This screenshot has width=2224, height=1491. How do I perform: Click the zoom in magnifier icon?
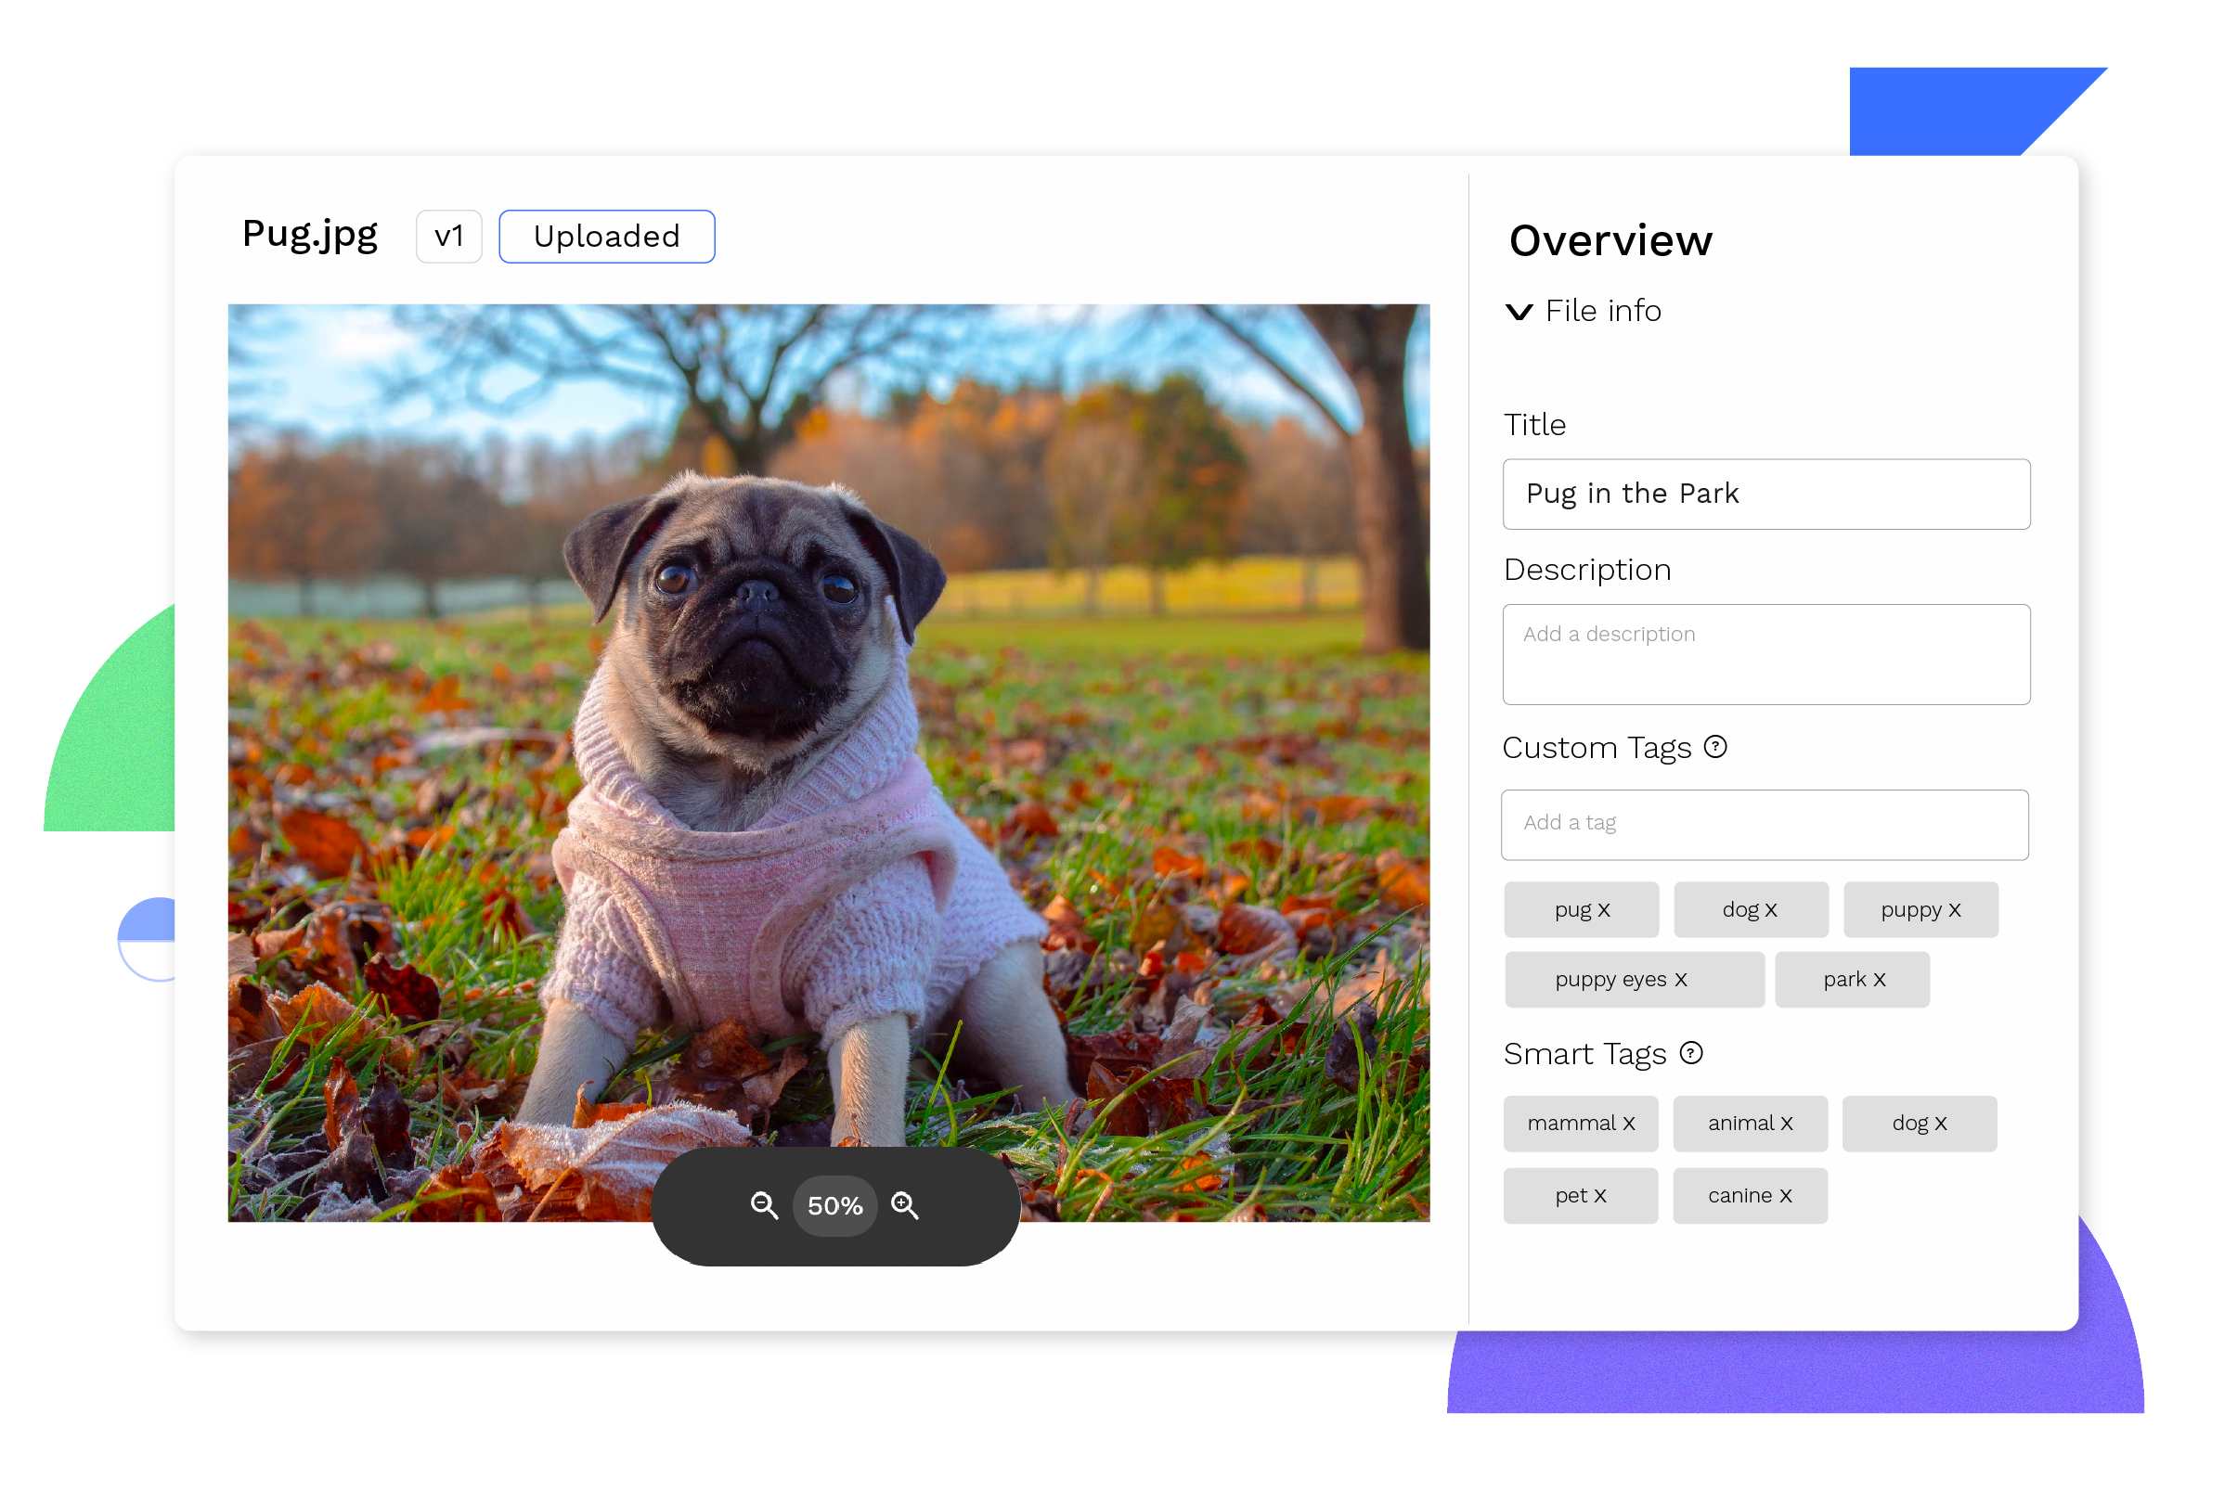pos(905,1206)
